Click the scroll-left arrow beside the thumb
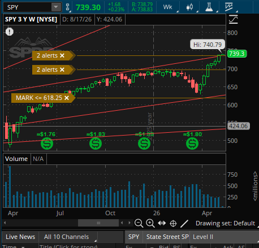This screenshot has width=259, height=248. coord(122,223)
